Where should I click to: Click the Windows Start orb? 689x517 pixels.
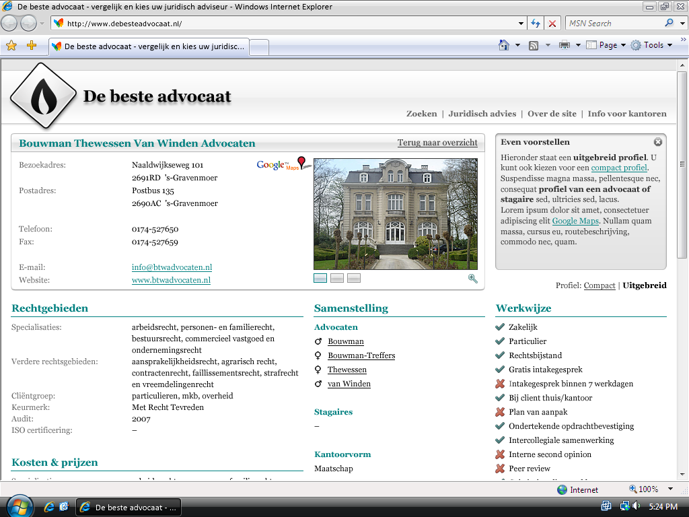[x=20, y=506]
